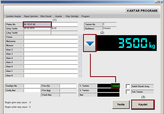The image size is (164, 114).
Task: Click the Alan 6 input field
Action: coord(51,67)
